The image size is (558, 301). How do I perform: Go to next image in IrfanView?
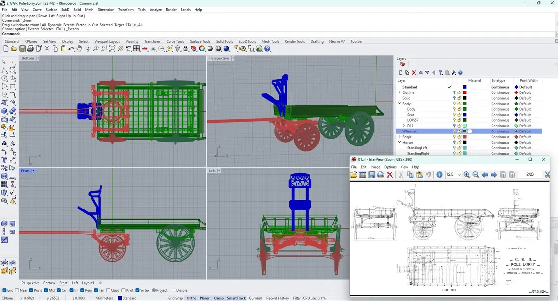click(493, 175)
